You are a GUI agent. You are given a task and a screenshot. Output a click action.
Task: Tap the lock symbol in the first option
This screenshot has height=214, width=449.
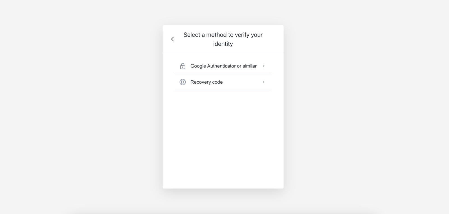[183, 66]
